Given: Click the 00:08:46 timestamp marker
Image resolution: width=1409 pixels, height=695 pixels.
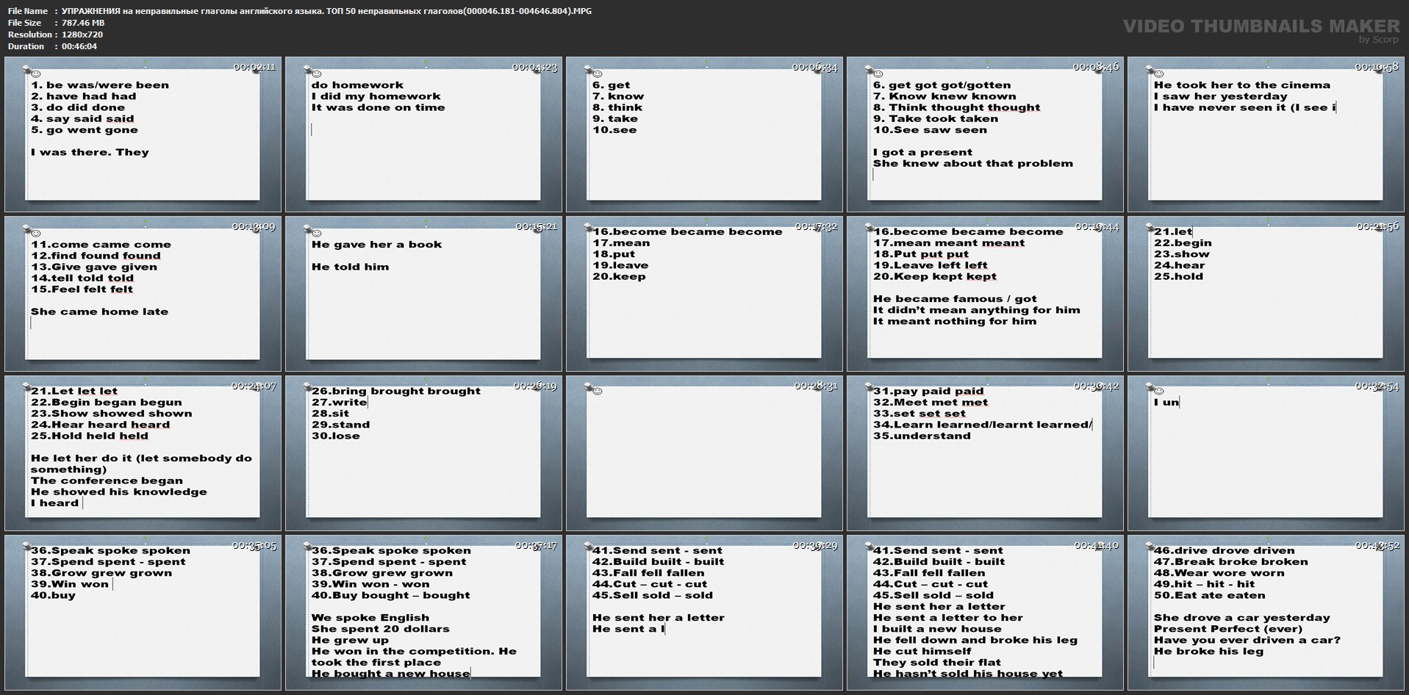Looking at the screenshot, I should point(1095,67).
